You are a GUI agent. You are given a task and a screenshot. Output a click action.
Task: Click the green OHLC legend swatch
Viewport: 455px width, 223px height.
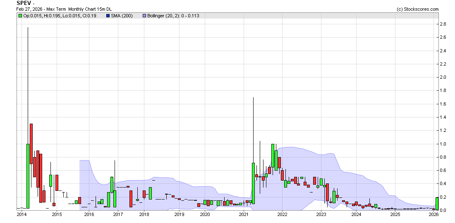point(20,16)
